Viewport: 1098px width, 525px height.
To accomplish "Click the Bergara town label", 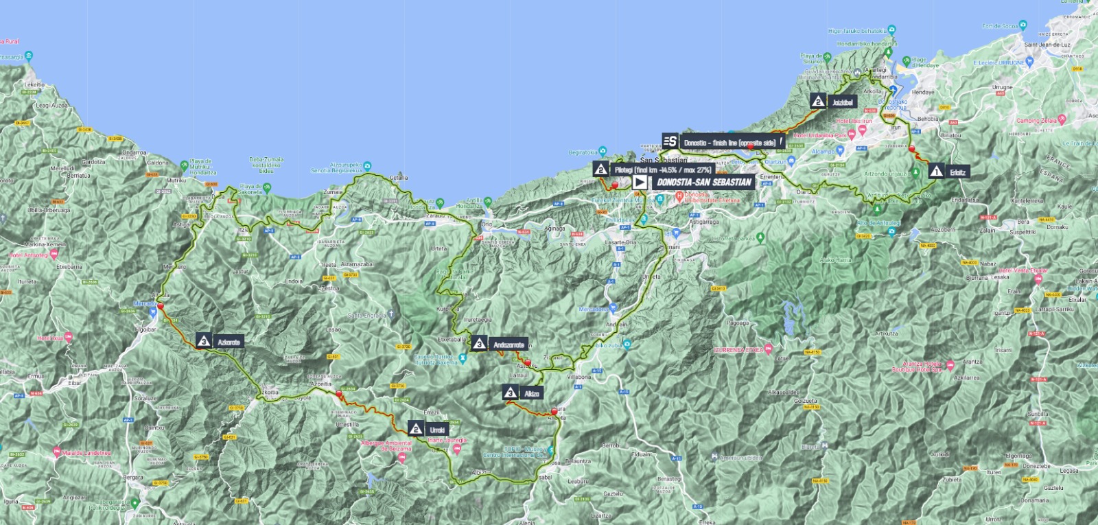I will (133, 477).
